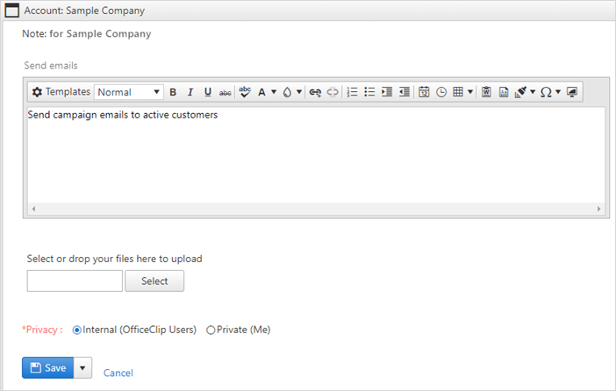Open the Save button dropdown arrow
Image resolution: width=616 pixels, height=391 pixels.
click(82, 368)
